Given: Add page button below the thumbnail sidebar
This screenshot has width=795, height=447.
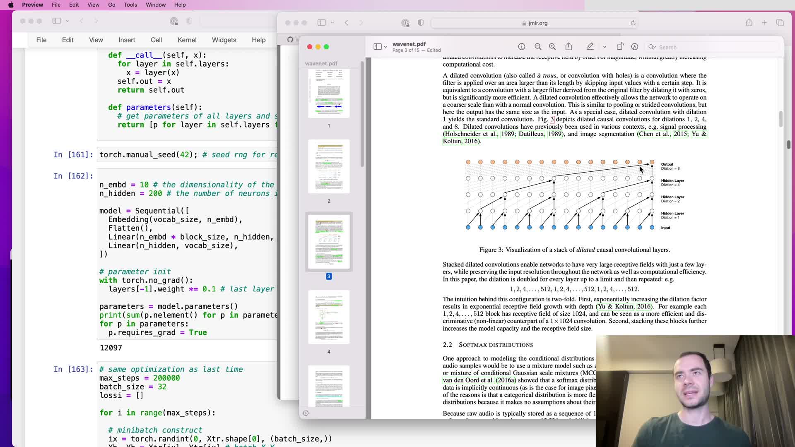Looking at the screenshot, I should tap(306, 413).
